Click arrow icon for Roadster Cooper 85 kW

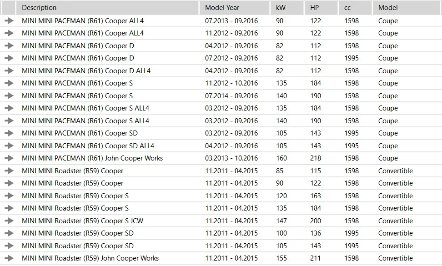point(9,171)
